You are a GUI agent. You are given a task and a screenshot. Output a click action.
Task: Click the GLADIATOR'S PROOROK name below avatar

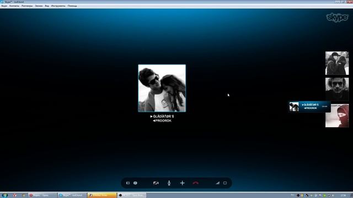[x=162, y=119]
